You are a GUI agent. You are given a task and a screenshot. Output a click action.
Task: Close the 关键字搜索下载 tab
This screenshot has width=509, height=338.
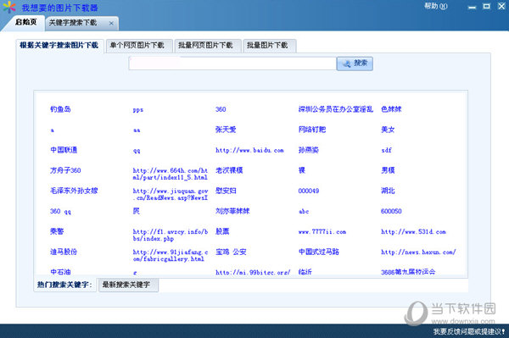[x=111, y=23]
